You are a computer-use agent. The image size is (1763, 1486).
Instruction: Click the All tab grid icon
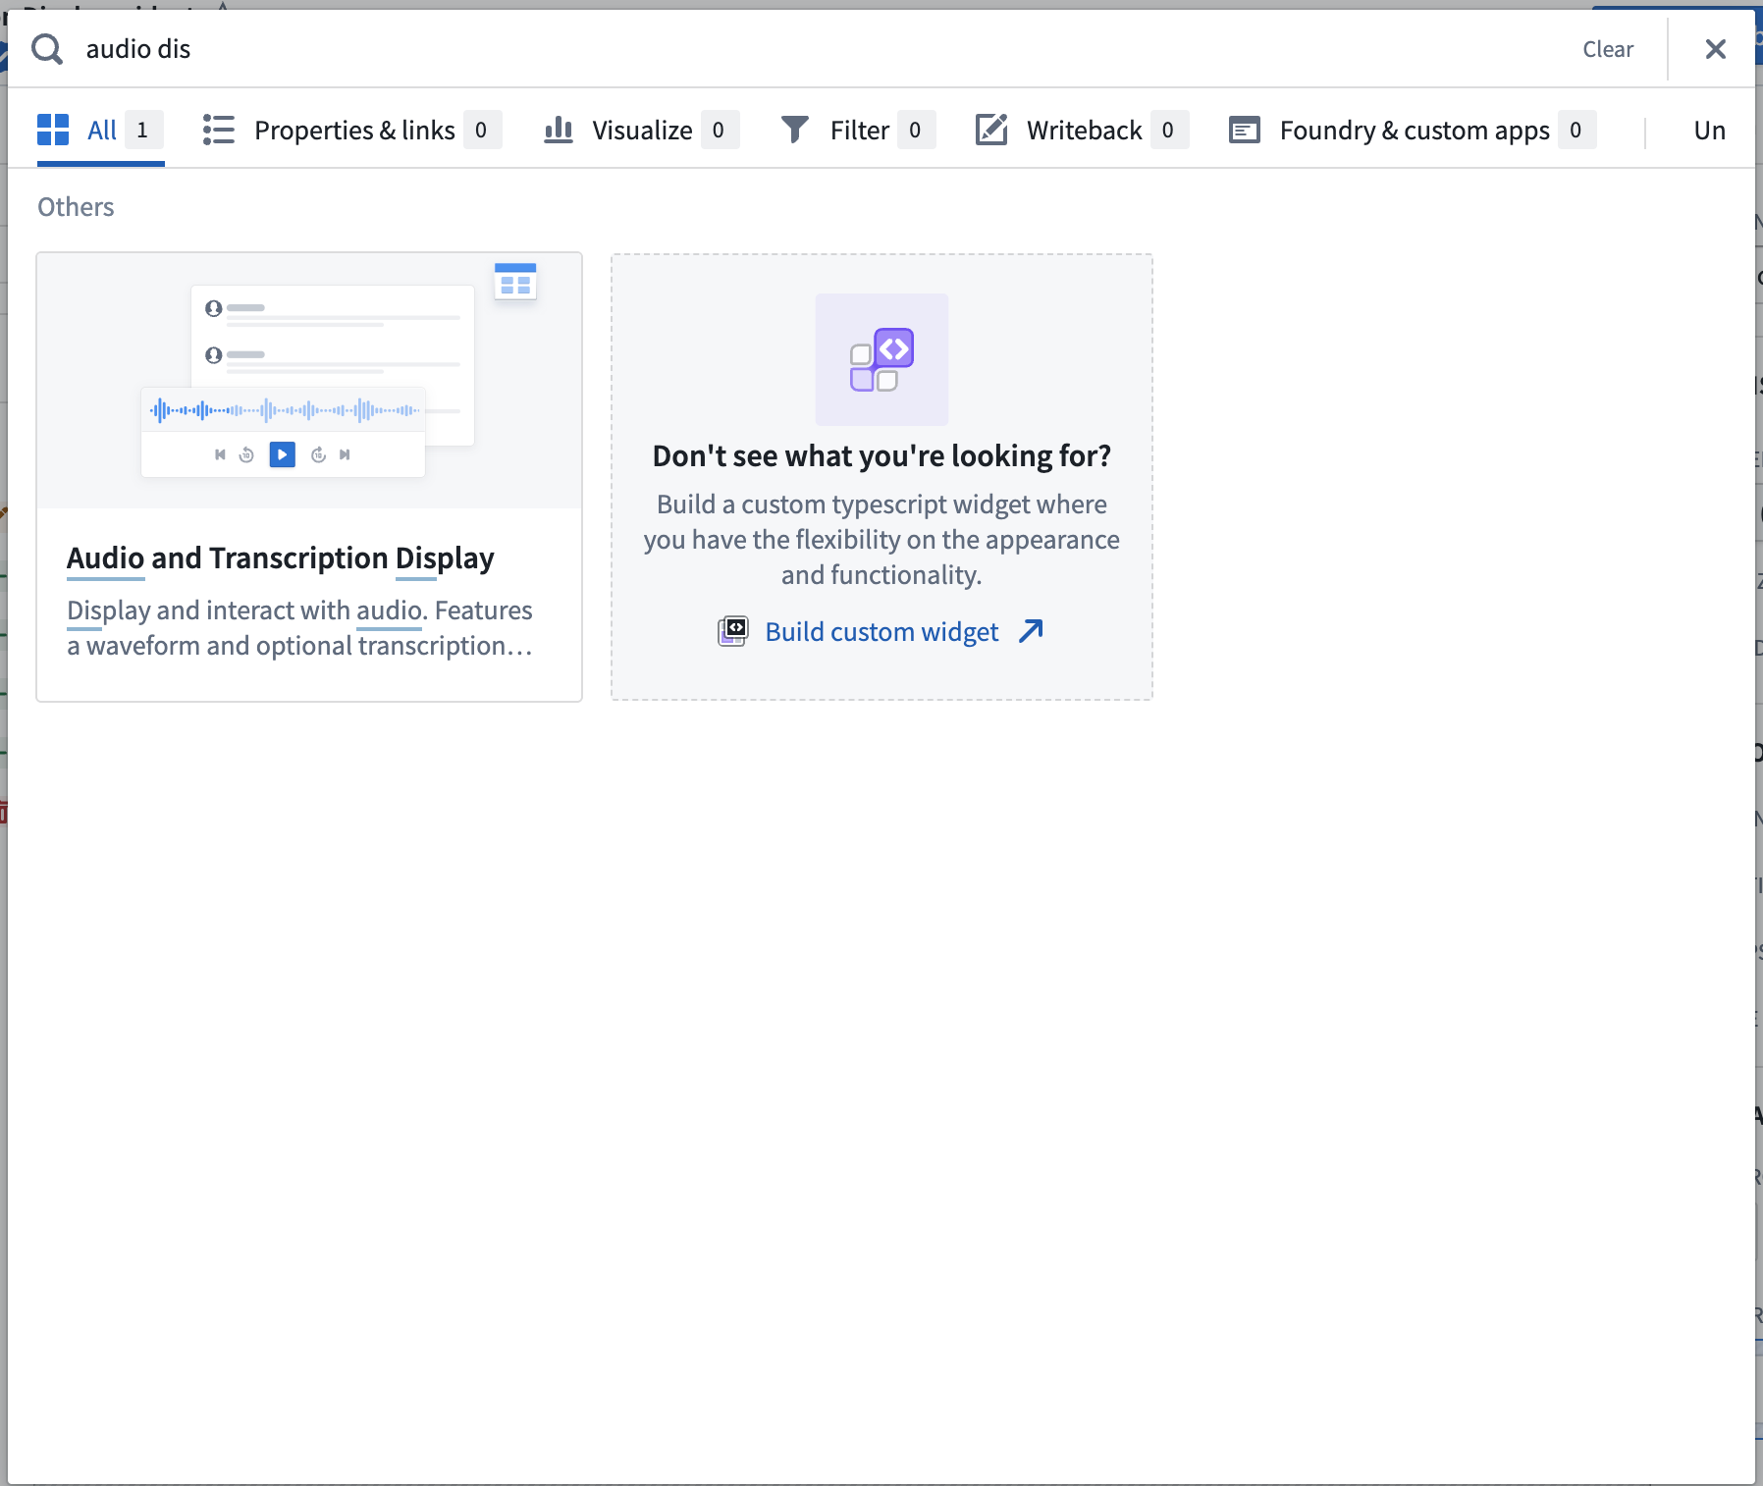pyautogui.click(x=53, y=130)
